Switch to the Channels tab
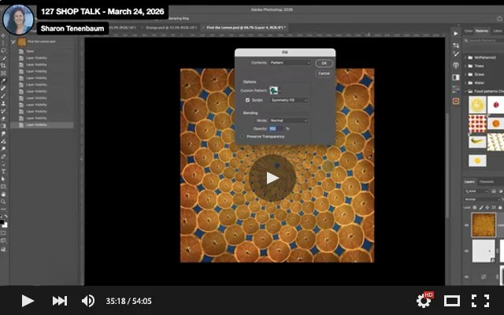504x315 pixels. 487,182
